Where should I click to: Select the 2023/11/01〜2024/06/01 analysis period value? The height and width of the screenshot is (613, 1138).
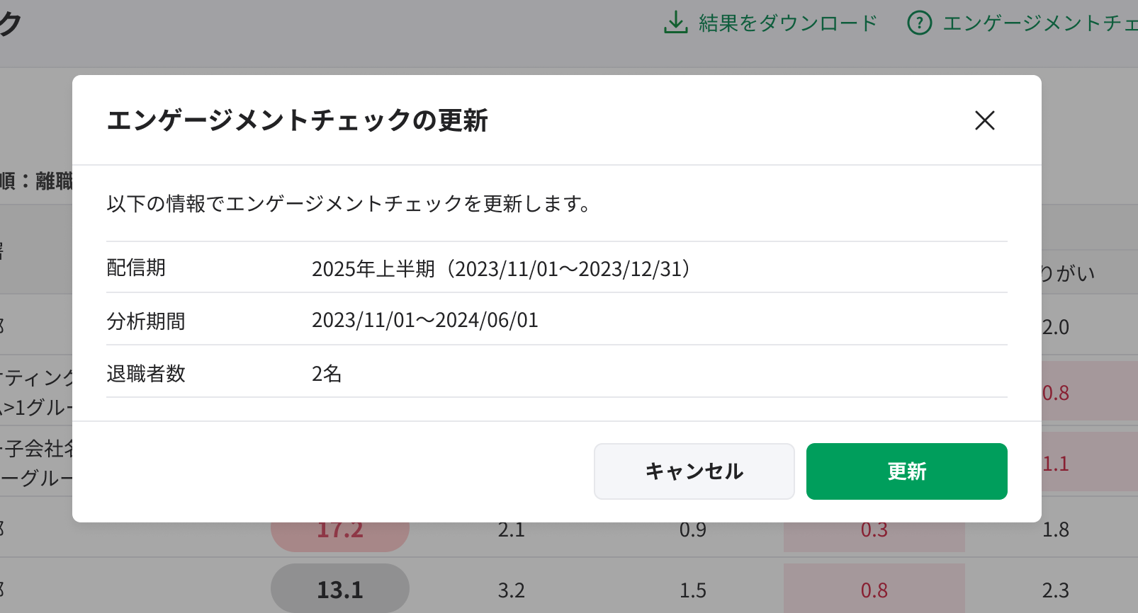[425, 320]
